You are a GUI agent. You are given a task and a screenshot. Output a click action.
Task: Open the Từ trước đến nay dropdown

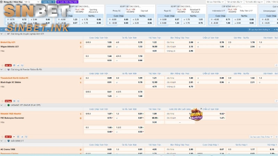pos(254,2)
